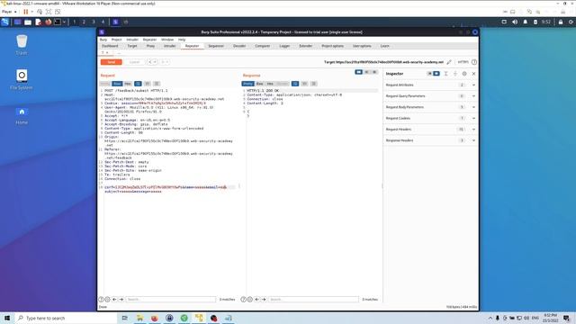
Task: Click the VMware pause button
Action: tap(26, 12)
